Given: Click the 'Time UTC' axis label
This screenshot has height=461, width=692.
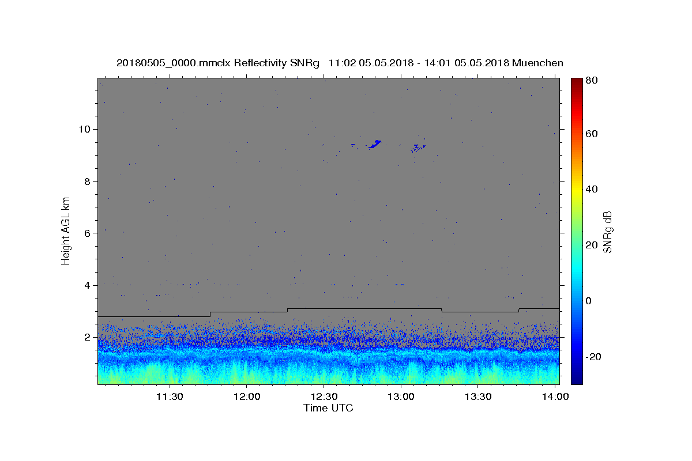Looking at the screenshot, I should click(x=328, y=408).
